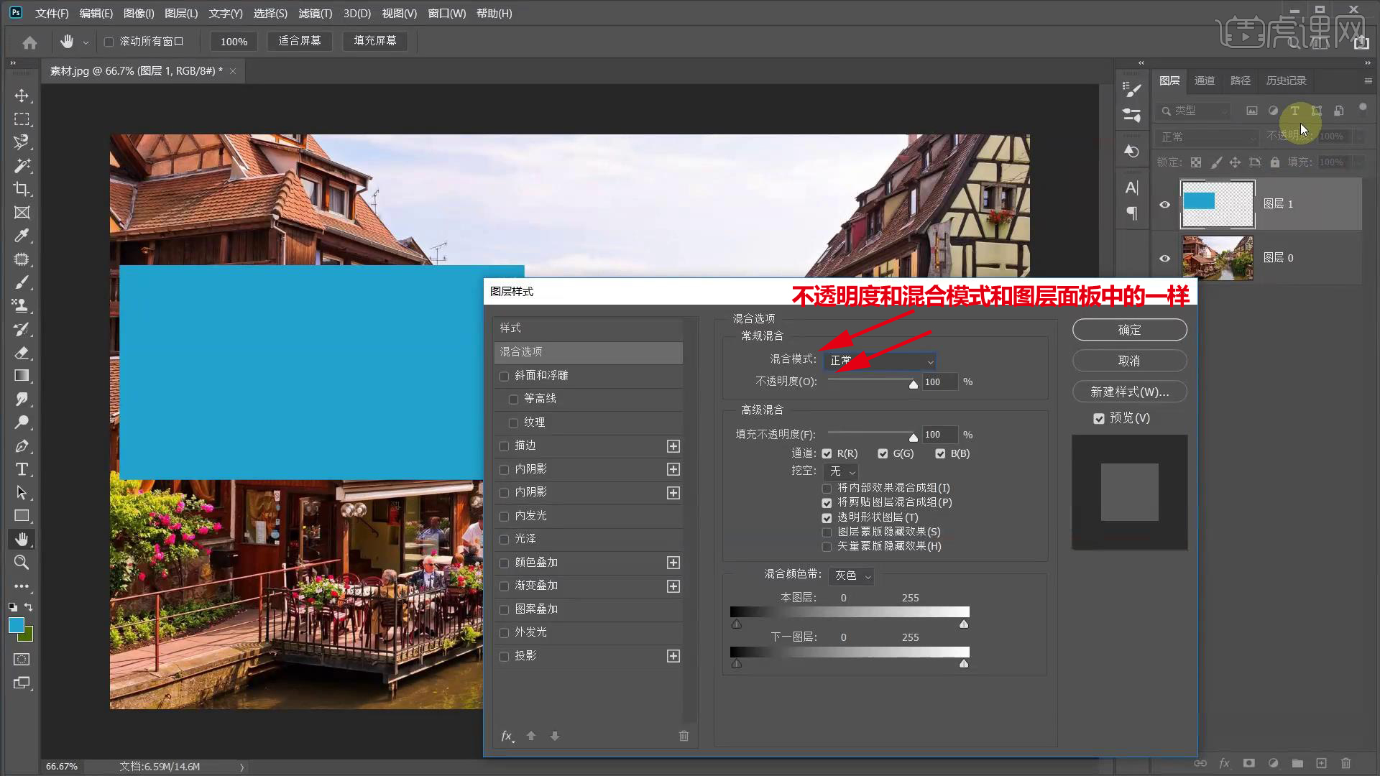Select the Path Selection tool

pyautogui.click(x=22, y=493)
